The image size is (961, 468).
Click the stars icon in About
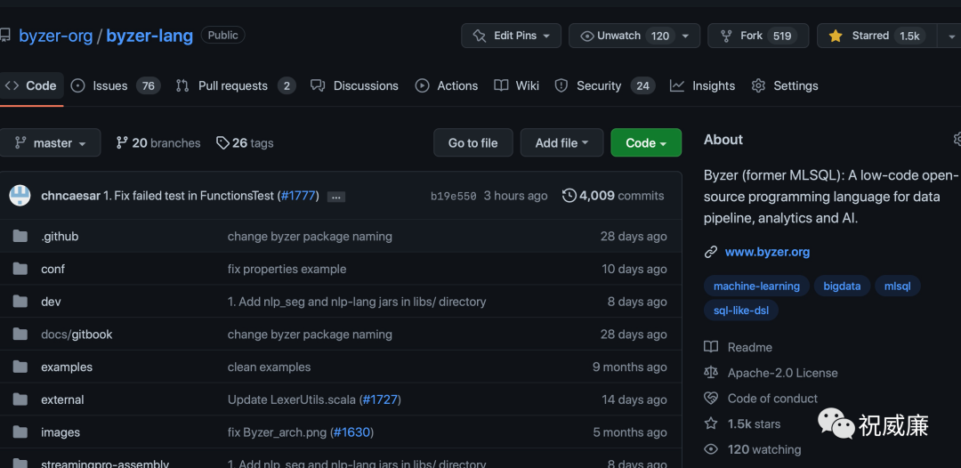(x=711, y=424)
